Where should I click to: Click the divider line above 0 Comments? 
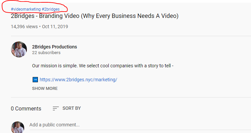131,97
